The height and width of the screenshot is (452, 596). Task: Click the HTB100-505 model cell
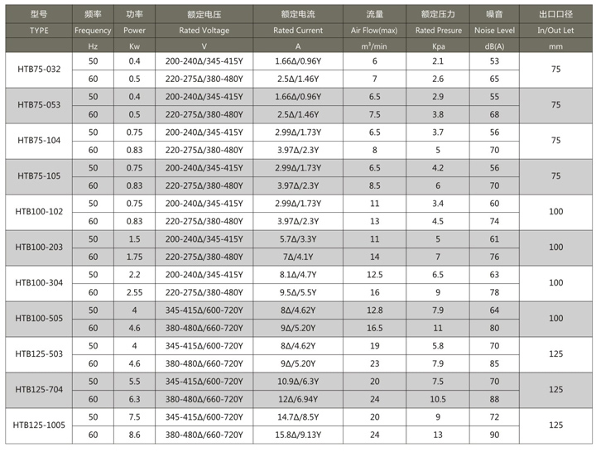click(x=39, y=319)
